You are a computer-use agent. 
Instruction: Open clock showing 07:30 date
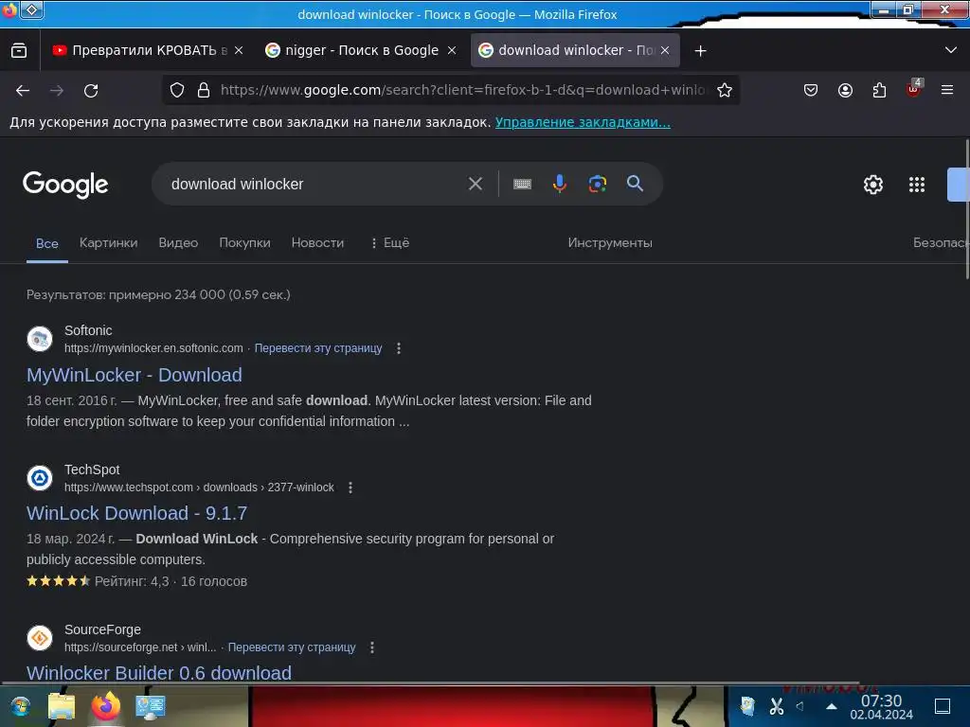(x=882, y=706)
